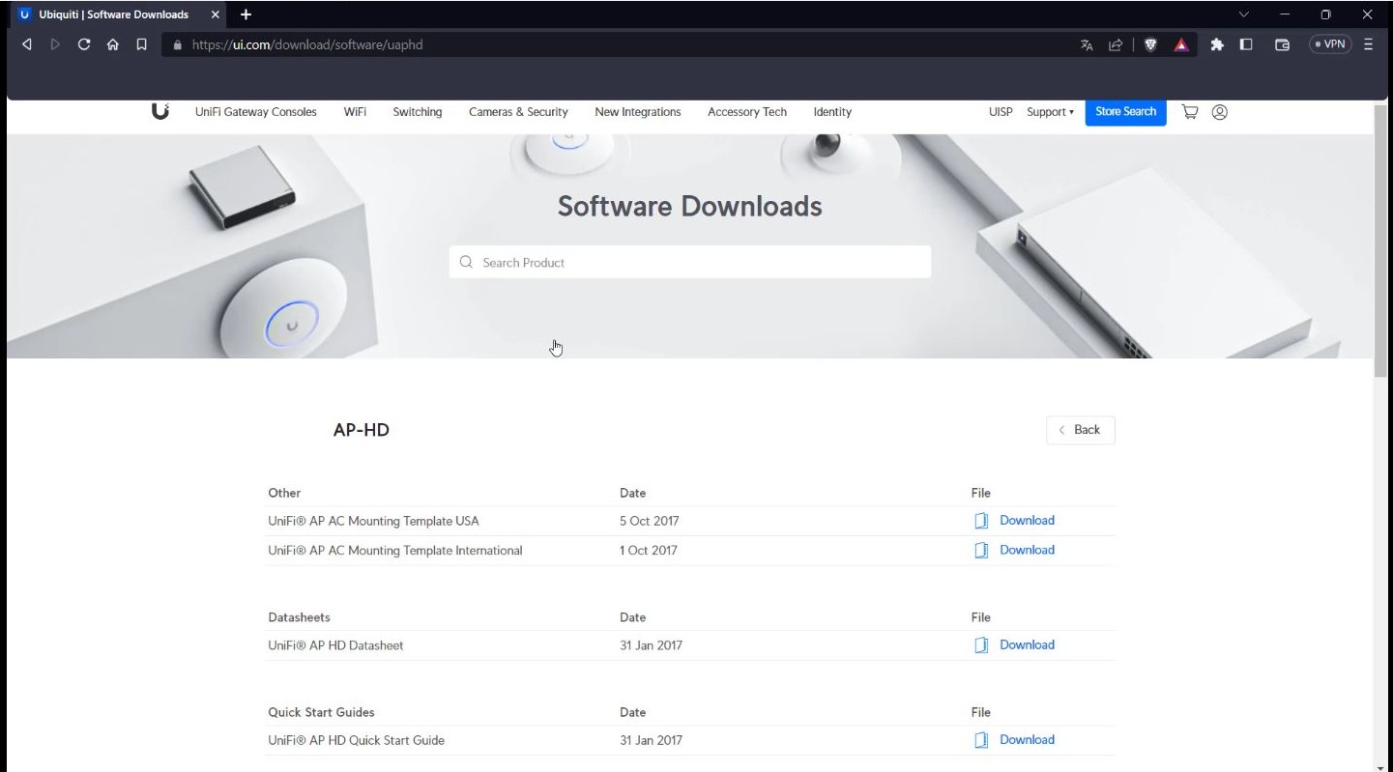Click file icon for AP HD Datasheet
The height and width of the screenshot is (772, 1393).
click(x=981, y=645)
